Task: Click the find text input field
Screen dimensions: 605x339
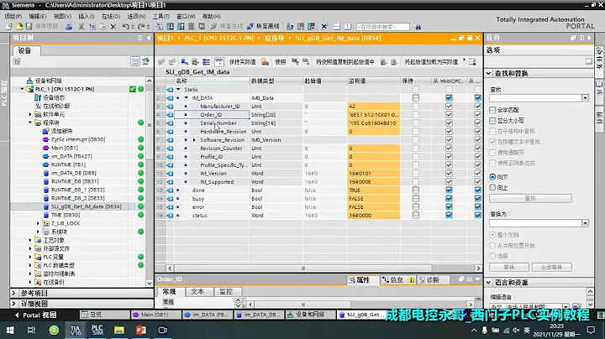Action: click(x=535, y=98)
